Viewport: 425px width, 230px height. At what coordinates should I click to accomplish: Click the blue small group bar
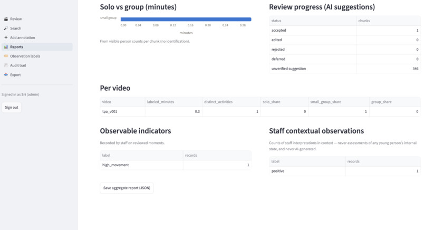point(186,20)
